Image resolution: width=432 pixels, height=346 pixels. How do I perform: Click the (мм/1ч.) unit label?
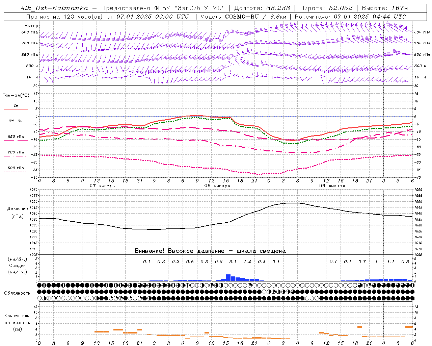point(18,272)
